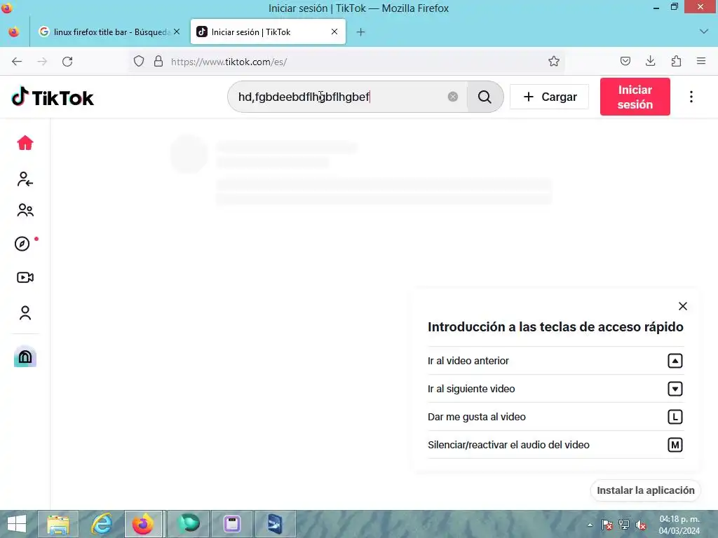
Task: Open blue server app in taskbar
Action: 276,524
